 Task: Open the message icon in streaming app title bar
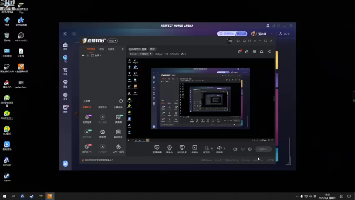(238, 41)
